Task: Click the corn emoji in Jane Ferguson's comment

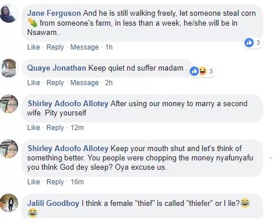Action: 33,23
